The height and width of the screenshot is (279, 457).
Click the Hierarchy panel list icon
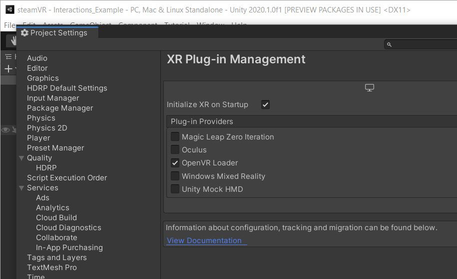tap(8, 57)
